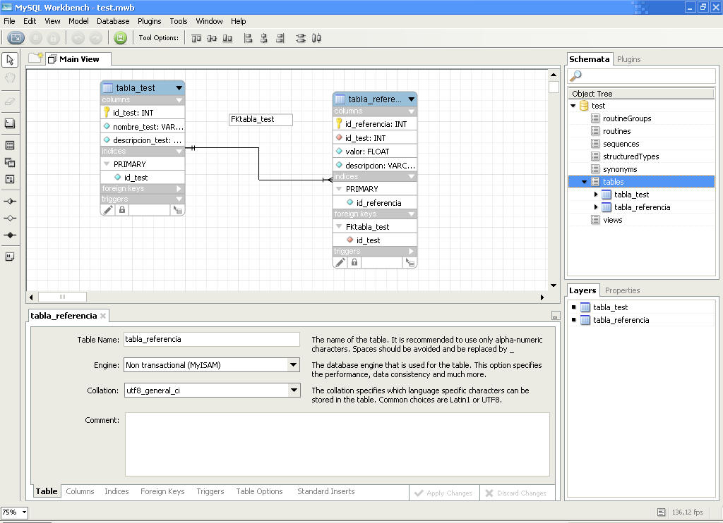Align objects to horizontal center
The image size is (723, 523).
264,38
